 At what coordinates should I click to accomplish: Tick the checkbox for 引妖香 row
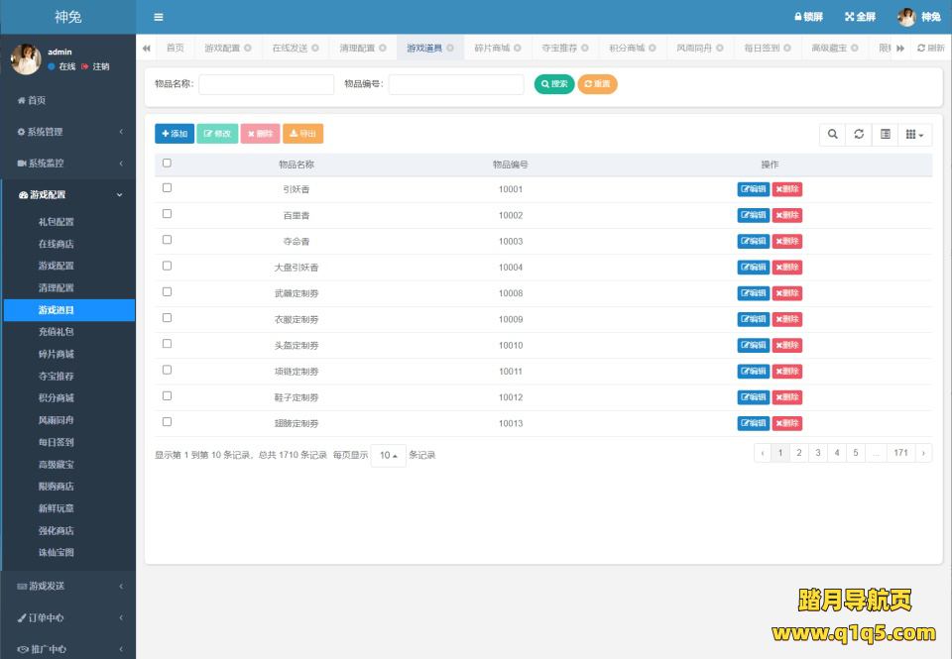[167, 188]
